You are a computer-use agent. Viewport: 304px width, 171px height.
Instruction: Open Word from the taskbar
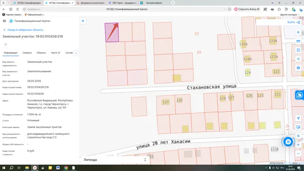(58, 168)
